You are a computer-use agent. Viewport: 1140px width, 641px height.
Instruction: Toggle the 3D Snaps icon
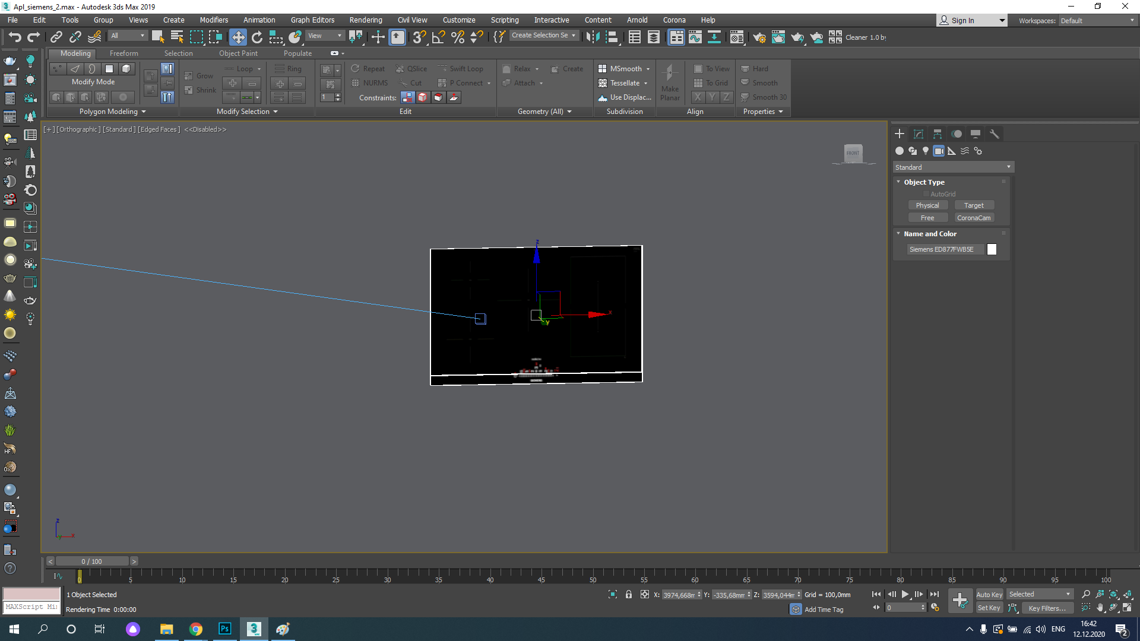click(419, 37)
